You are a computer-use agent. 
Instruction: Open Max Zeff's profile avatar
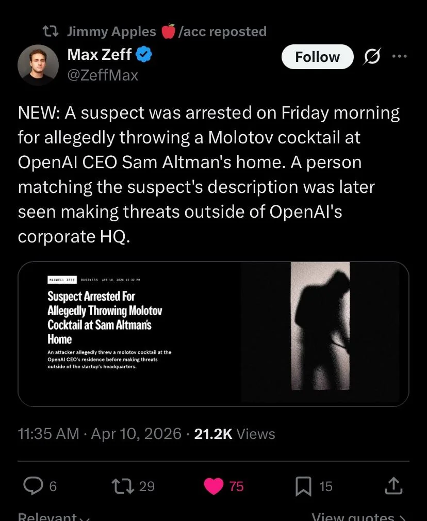click(38, 64)
